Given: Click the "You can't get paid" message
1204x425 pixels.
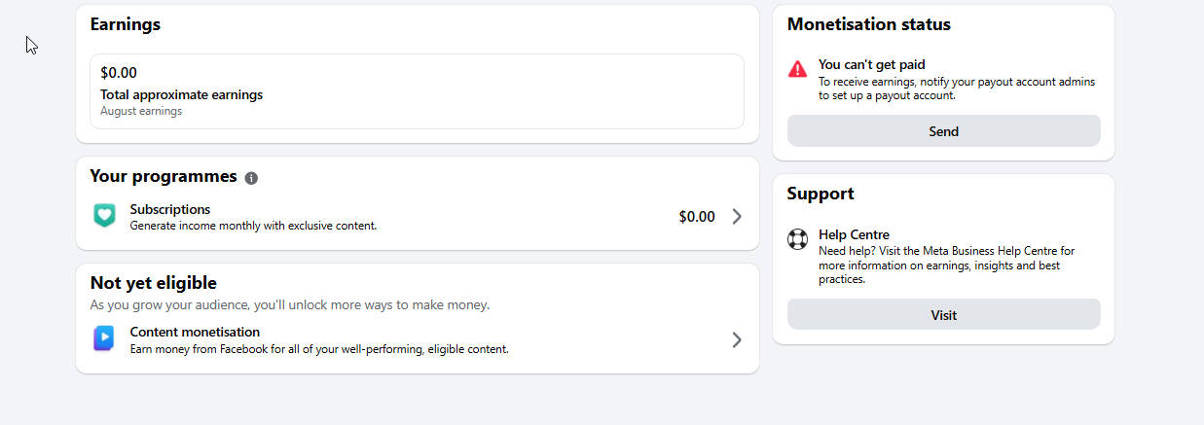Looking at the screenshot, I should (x=871, y=65).
